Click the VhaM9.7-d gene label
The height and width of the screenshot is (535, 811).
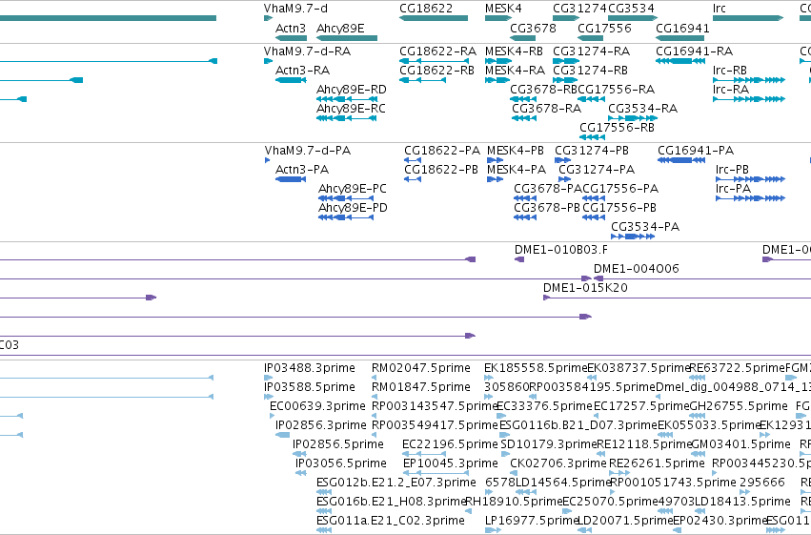(295, 9)
